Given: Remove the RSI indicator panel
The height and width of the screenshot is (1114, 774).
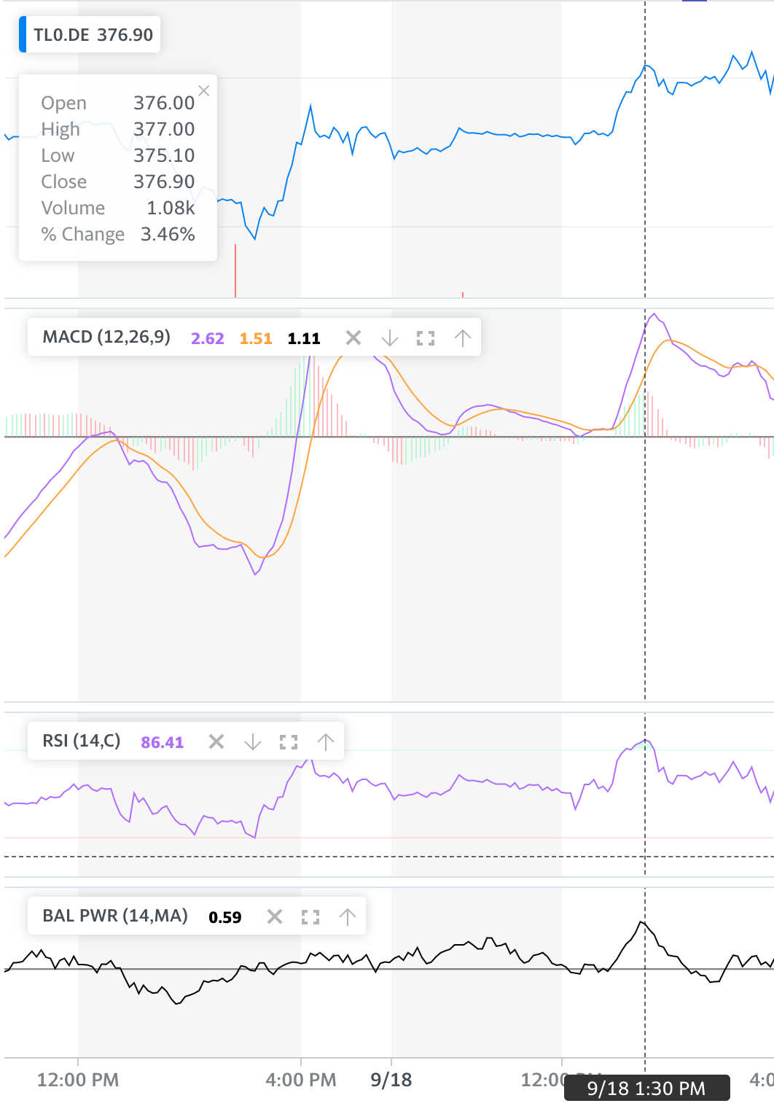Looking at the screenshot, I should click(x=216, y=741).
